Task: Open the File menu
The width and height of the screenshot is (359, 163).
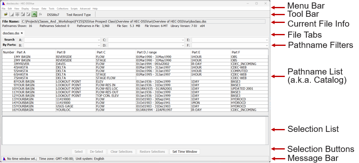Action: coord(3,9)
